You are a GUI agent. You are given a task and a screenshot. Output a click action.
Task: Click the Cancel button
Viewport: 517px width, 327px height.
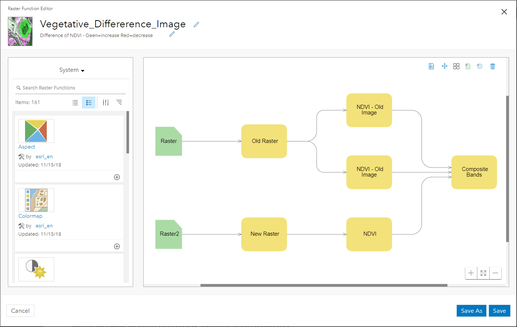tap(20, 311)
